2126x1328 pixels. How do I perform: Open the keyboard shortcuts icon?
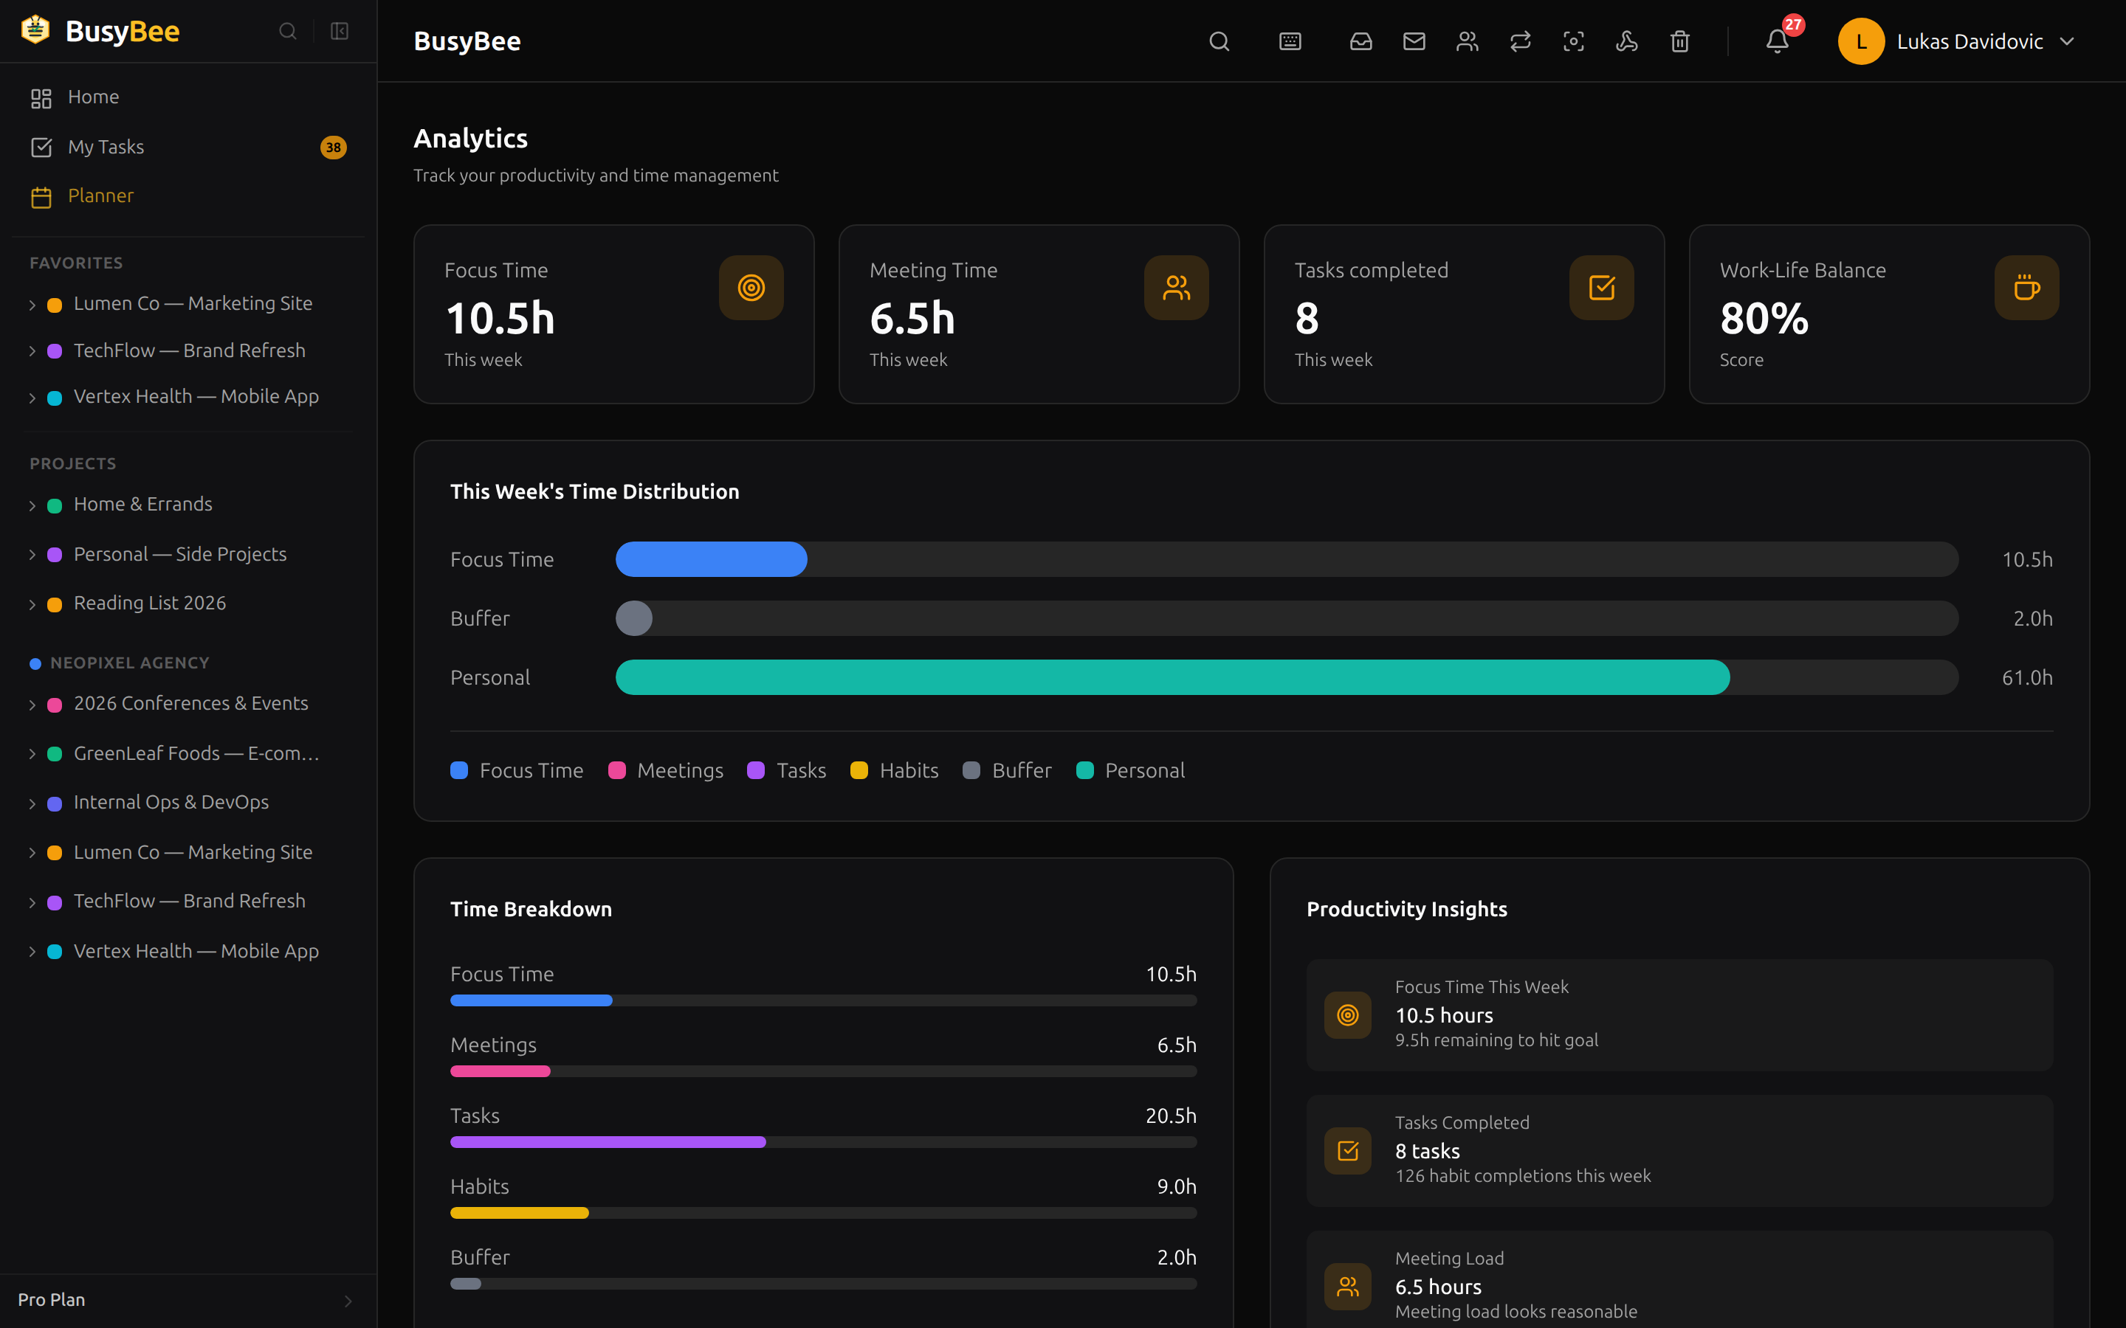1290,41
